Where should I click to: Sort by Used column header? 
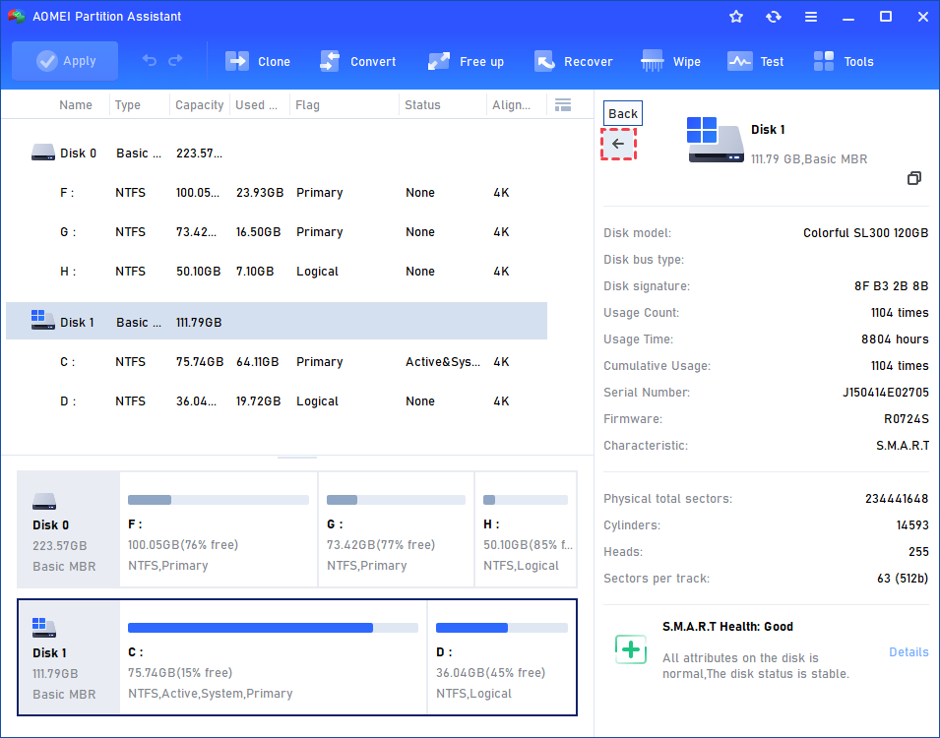click(256, 105)
